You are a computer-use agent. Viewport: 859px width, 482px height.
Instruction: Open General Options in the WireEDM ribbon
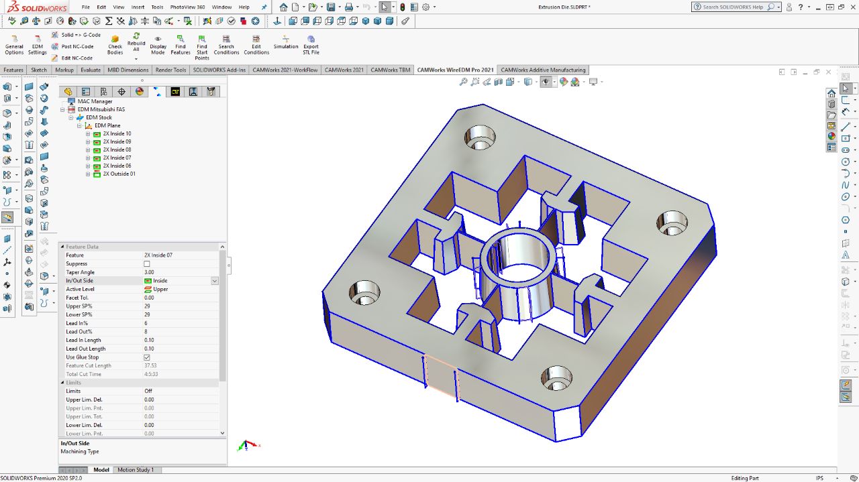[x=14, y=45]
